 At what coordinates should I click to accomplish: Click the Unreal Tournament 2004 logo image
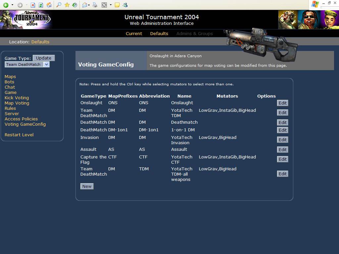(26, 20)
